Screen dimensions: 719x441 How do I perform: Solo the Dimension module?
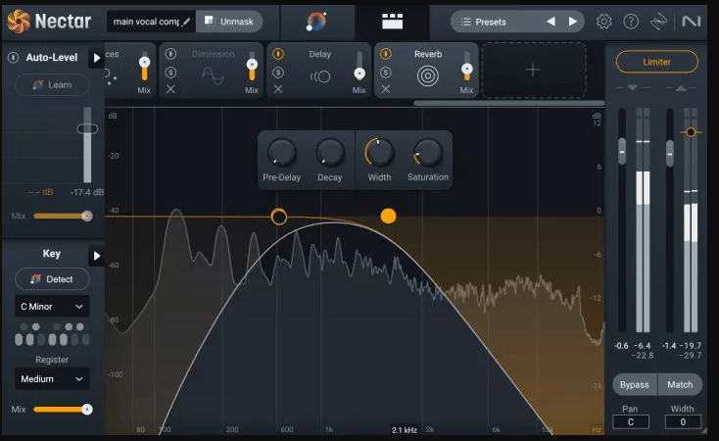click(170, 73)
